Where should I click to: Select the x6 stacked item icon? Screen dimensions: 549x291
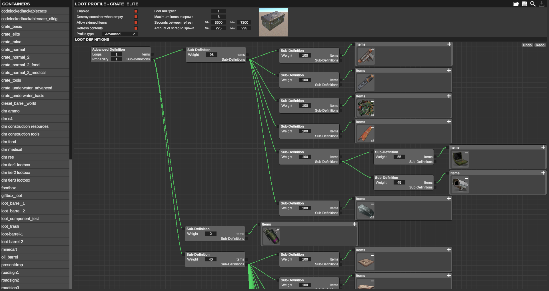pos(366,134)
